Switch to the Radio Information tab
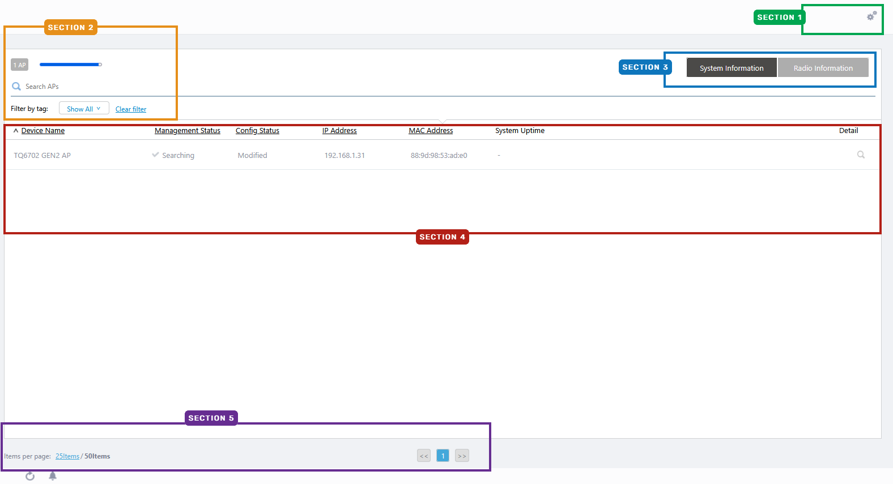The image size is (893, 484). click(x=823, y=68)
